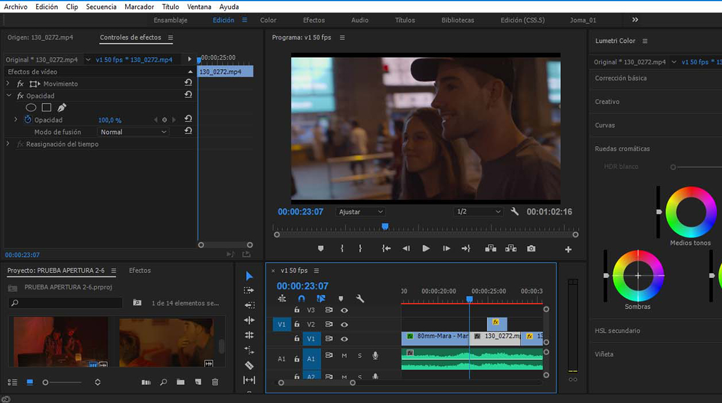Select the Ripple Edit tool

coord(249,321)
